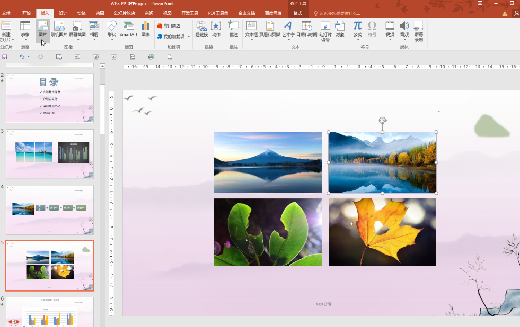The height and width of the screenshot is (327, 520).
Task: Open the 开发工具 (Developer) tab
Action: pos(190,13)
